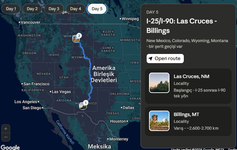Select the Day 3 tab

point(54,9)
